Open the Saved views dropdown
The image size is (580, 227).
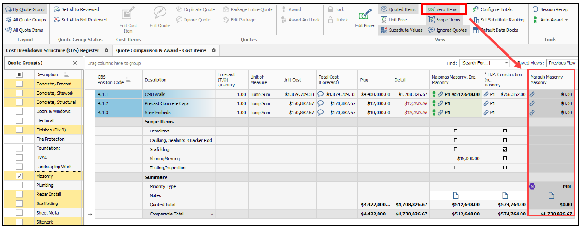tap(561, 63)
